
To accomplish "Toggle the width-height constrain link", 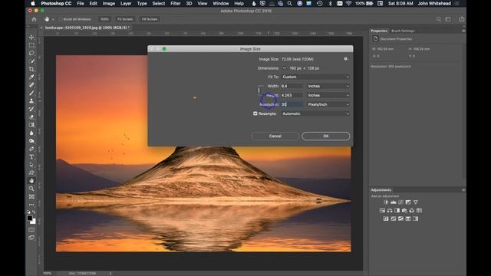I will [259, 90].
